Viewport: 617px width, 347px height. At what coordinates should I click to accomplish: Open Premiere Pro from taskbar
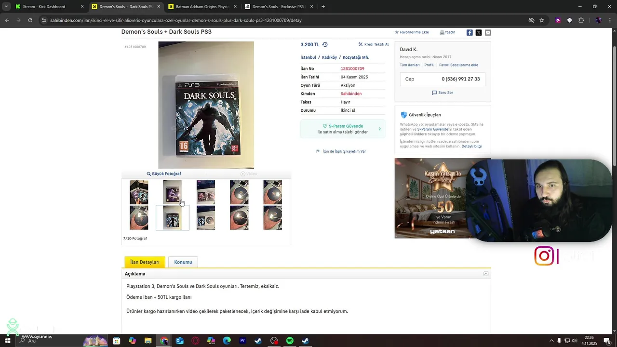tap(242, 341)
